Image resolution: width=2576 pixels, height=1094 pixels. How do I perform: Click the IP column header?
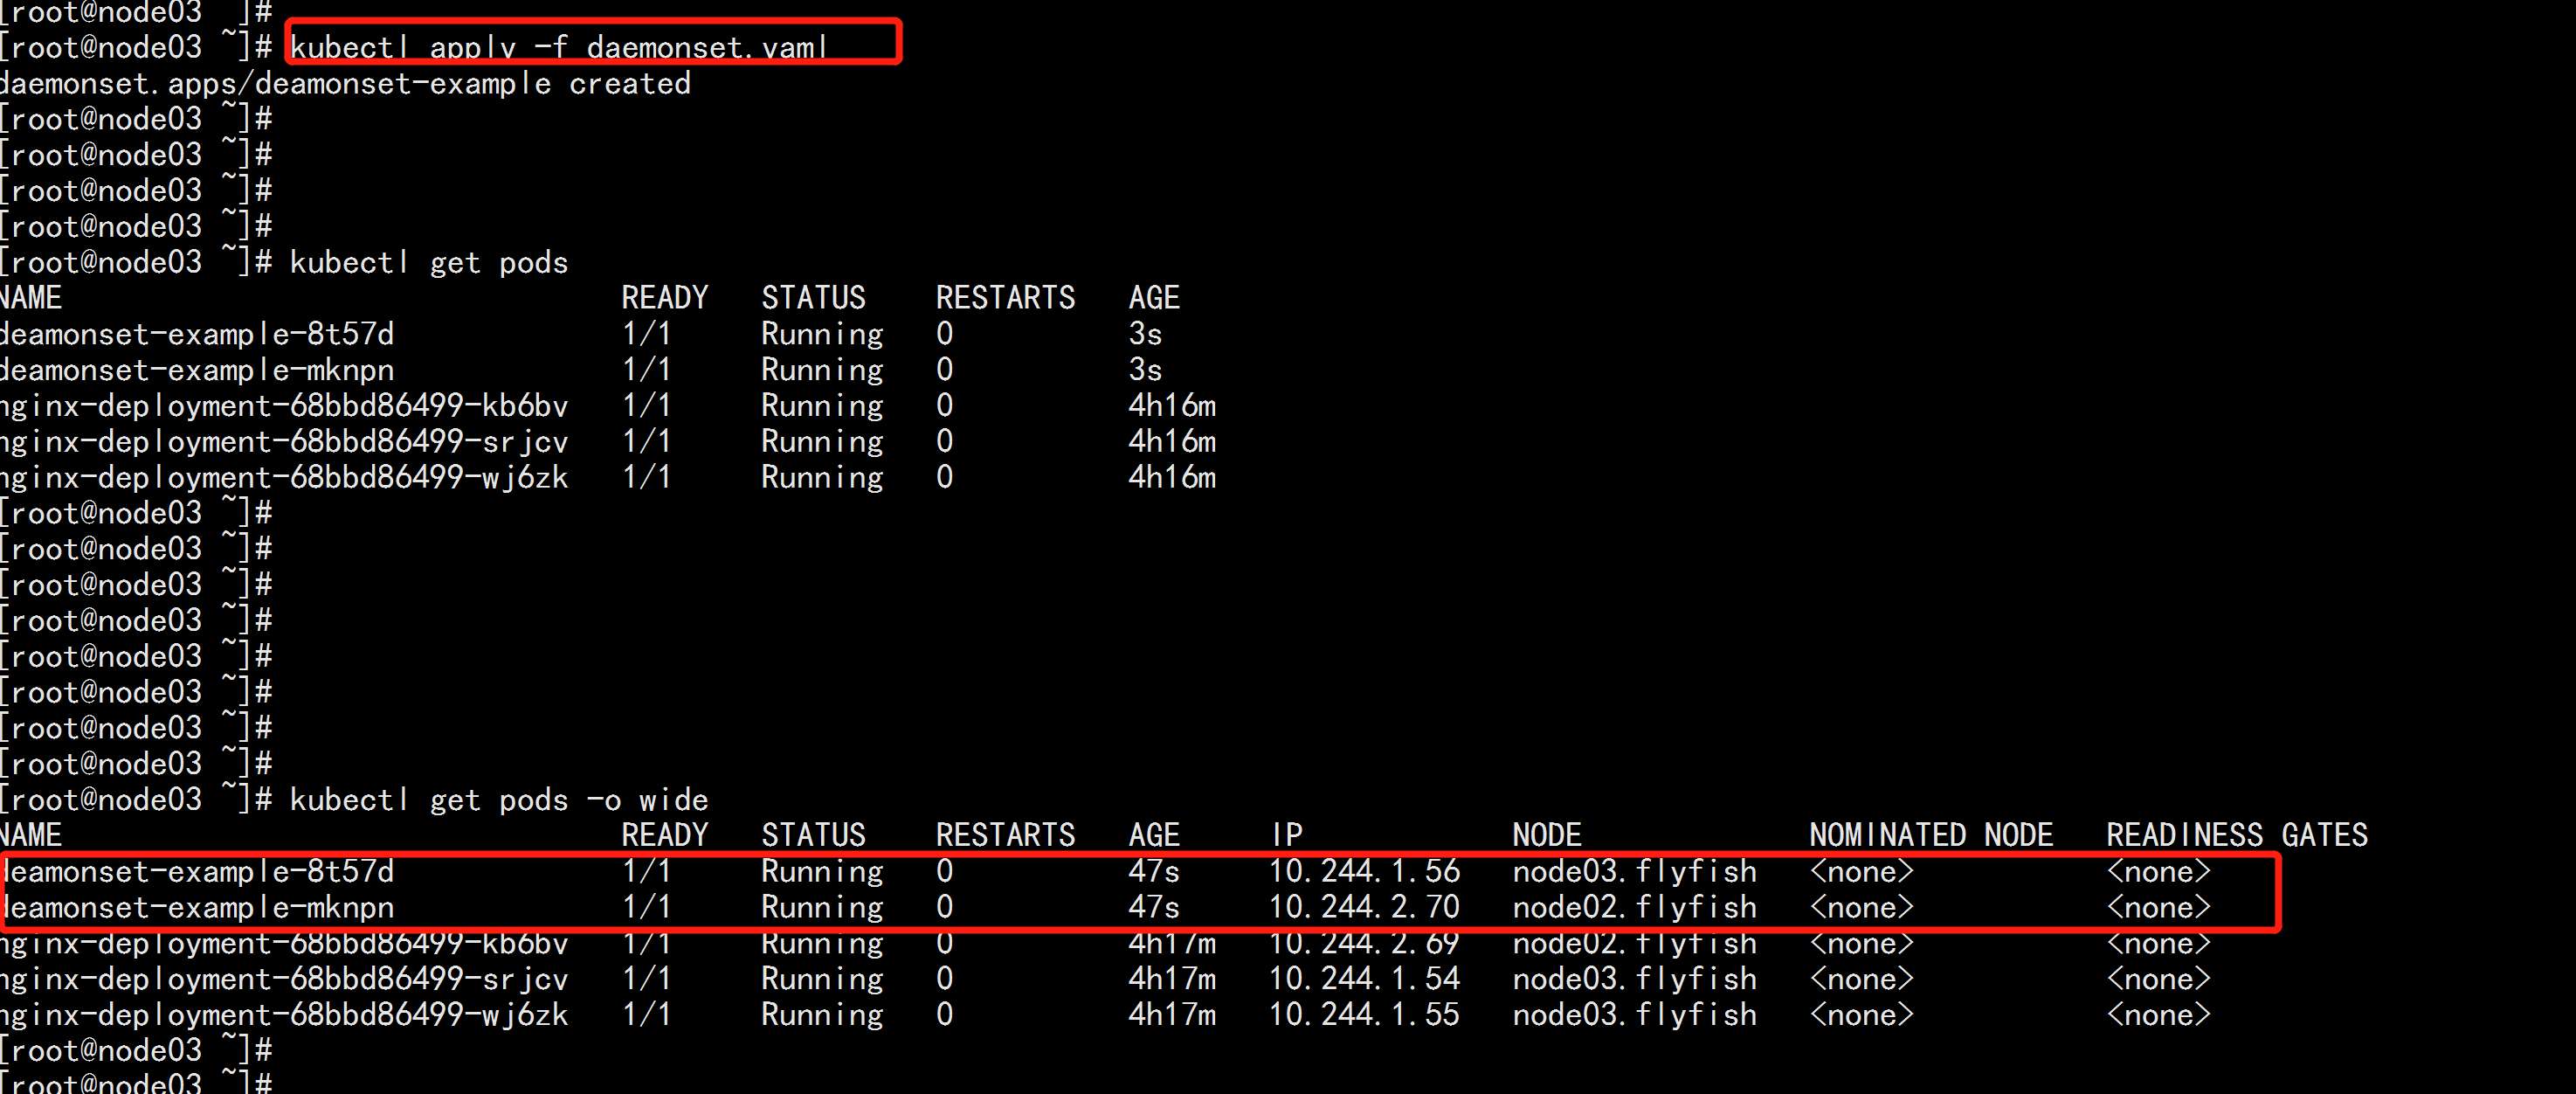click(x=1286, y=834)
